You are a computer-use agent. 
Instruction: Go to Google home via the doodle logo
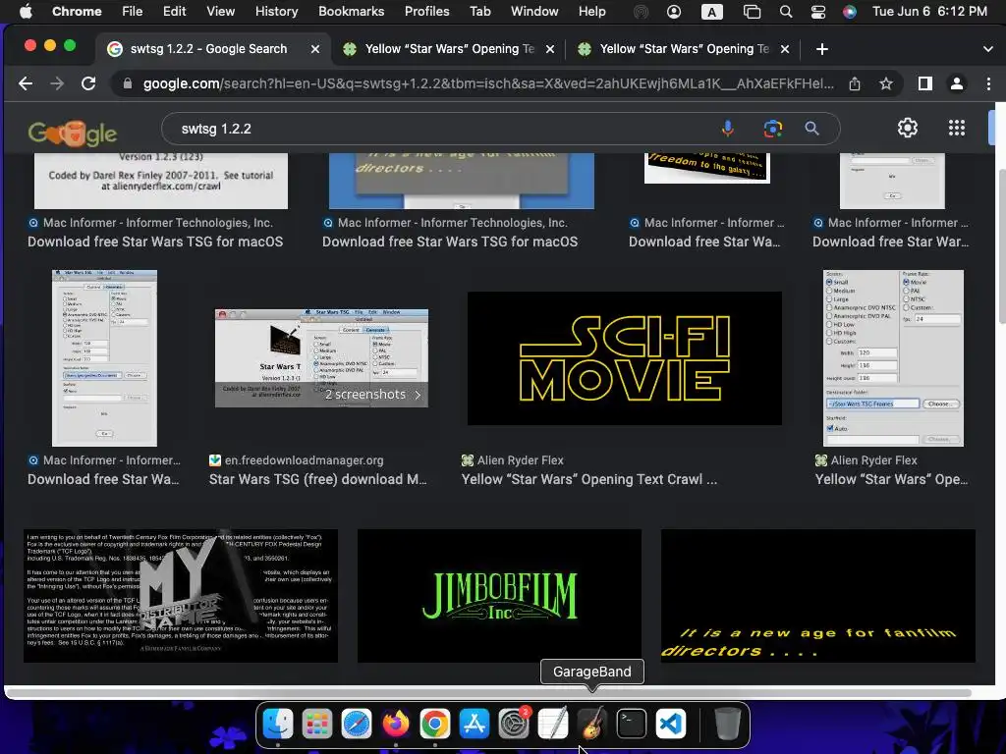tap(73, 133)
